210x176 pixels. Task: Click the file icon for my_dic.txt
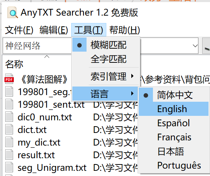pos(9,142)
